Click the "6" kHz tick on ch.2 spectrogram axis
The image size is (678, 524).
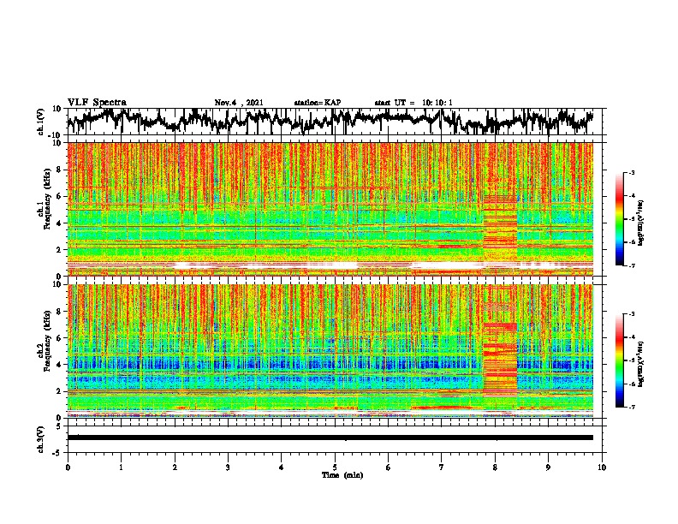(x=59, y=337)
